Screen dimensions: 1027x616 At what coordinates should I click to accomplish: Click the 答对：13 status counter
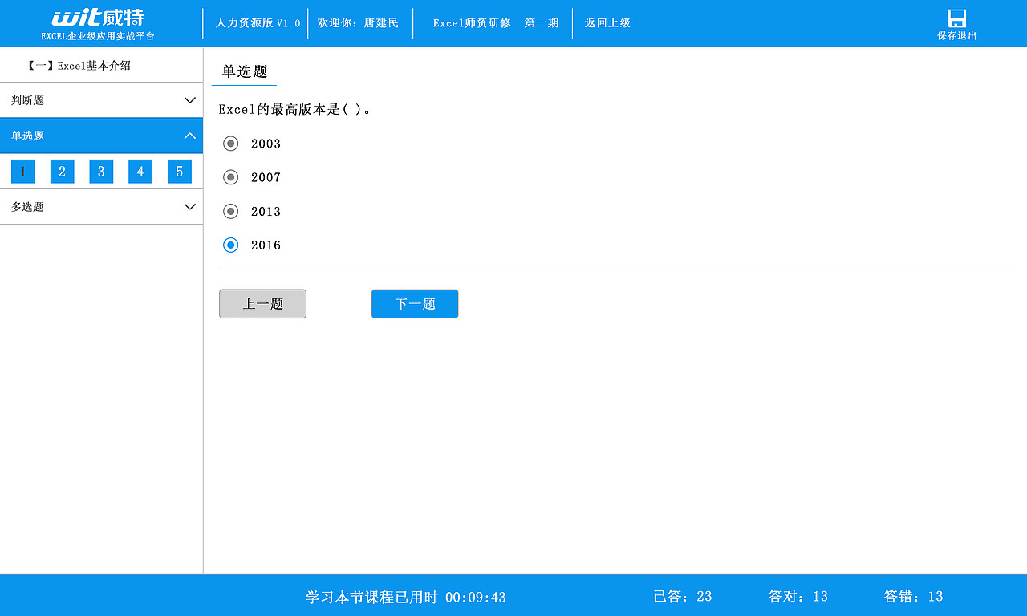798,596
